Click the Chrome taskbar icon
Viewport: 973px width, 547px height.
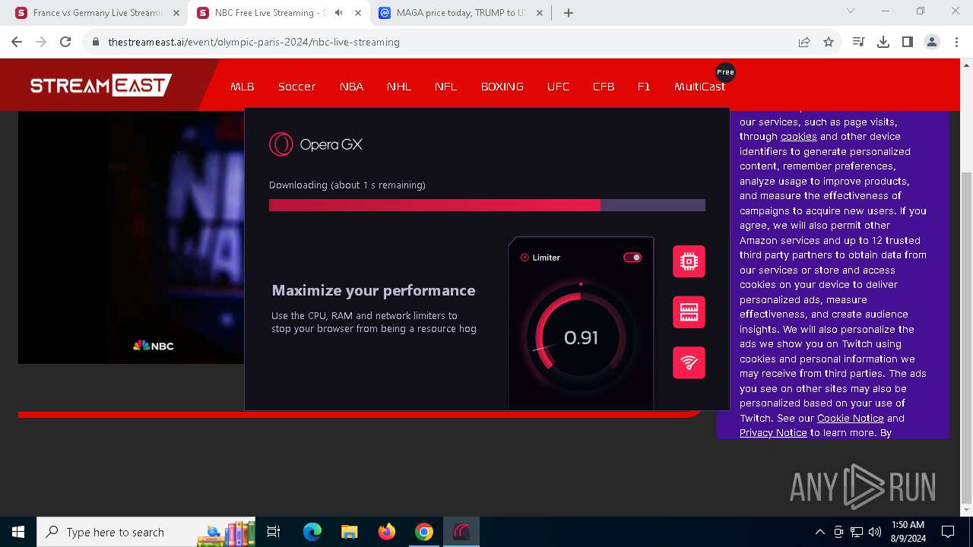tap(423, 532)
